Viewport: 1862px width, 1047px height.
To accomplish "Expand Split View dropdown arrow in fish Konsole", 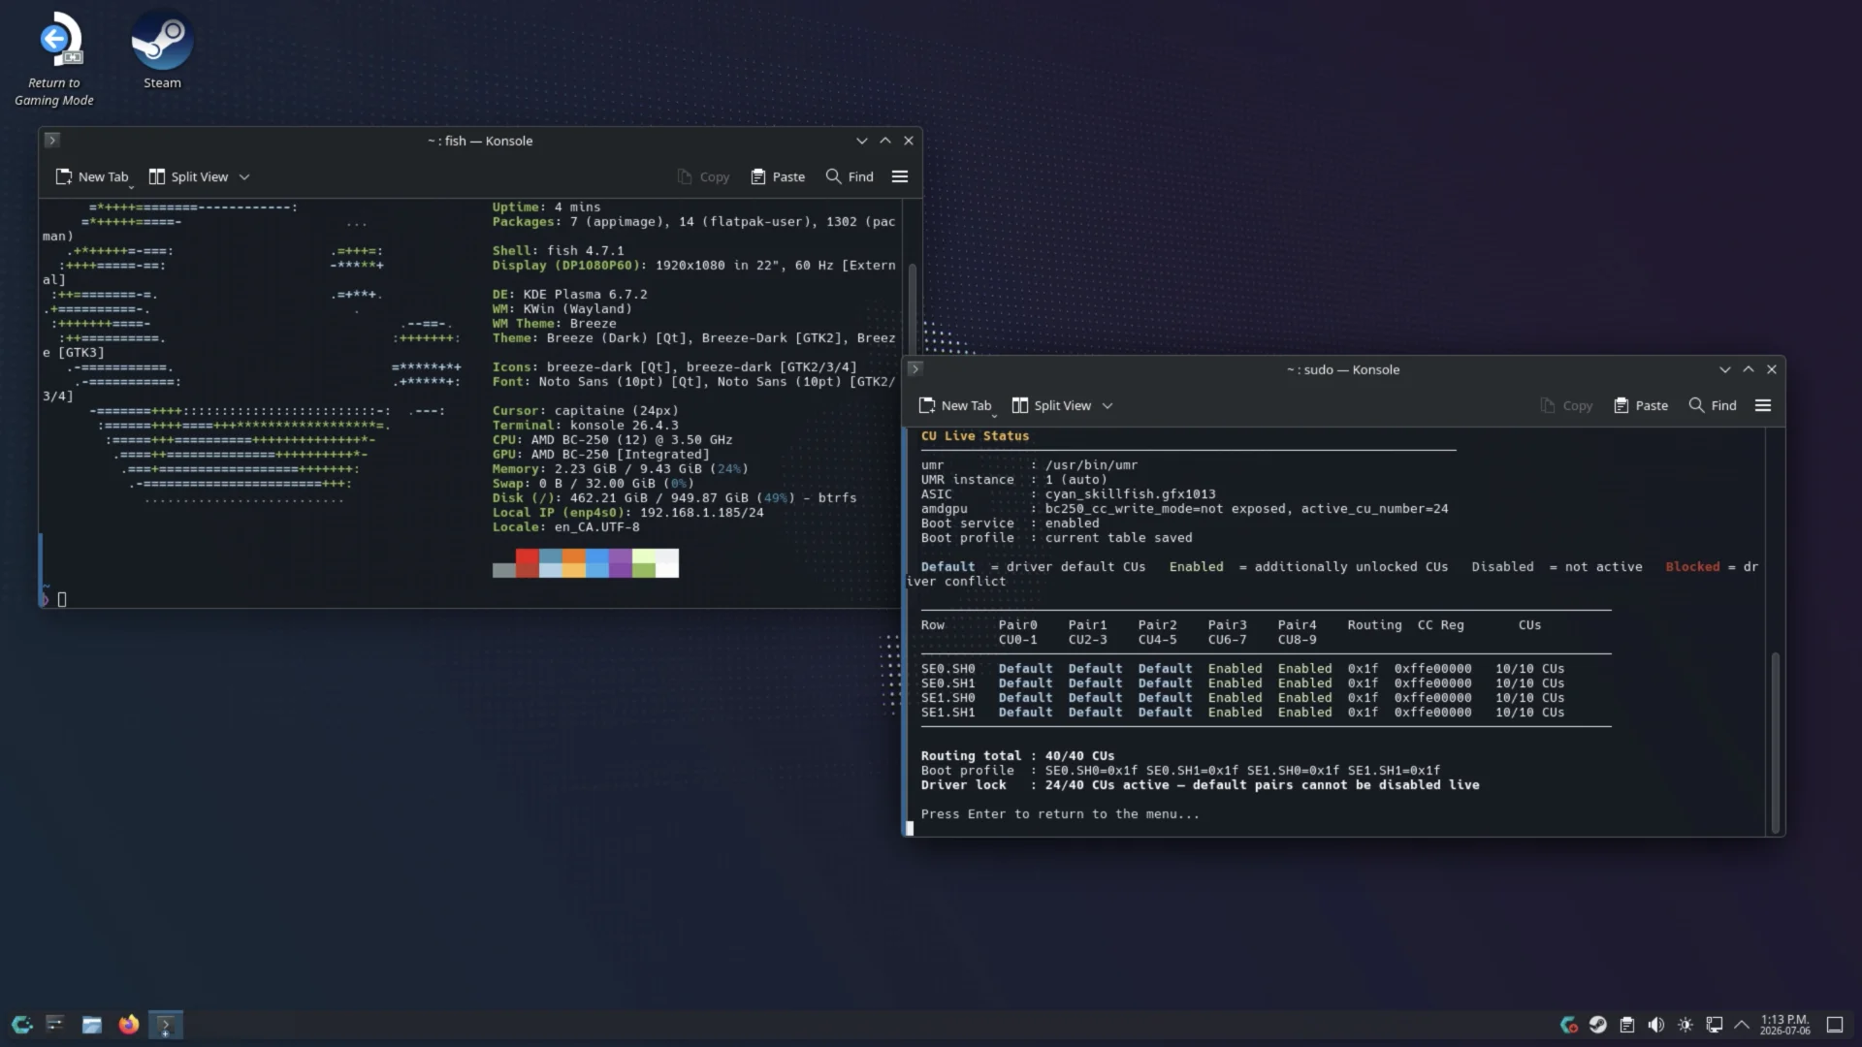I will click(x=244, y=176).
